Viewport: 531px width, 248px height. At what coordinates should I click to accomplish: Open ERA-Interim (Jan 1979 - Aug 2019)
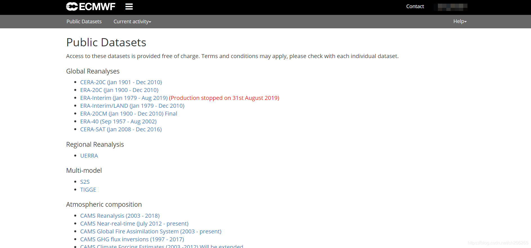(124, 98)
